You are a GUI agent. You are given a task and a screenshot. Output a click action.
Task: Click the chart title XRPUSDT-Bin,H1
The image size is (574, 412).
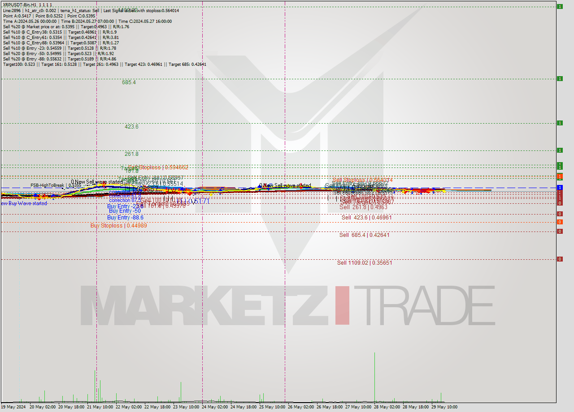pyautogui.click(x=27, y=4)
